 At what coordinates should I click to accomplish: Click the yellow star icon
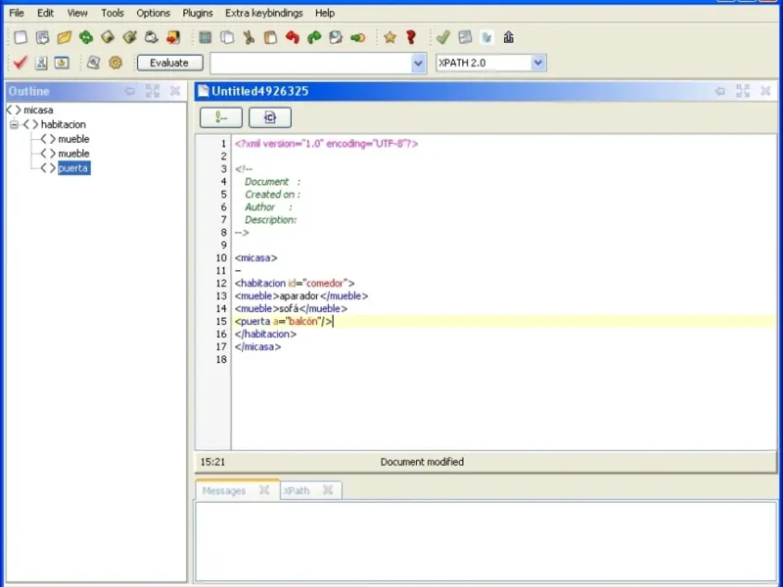pos(390,37)
